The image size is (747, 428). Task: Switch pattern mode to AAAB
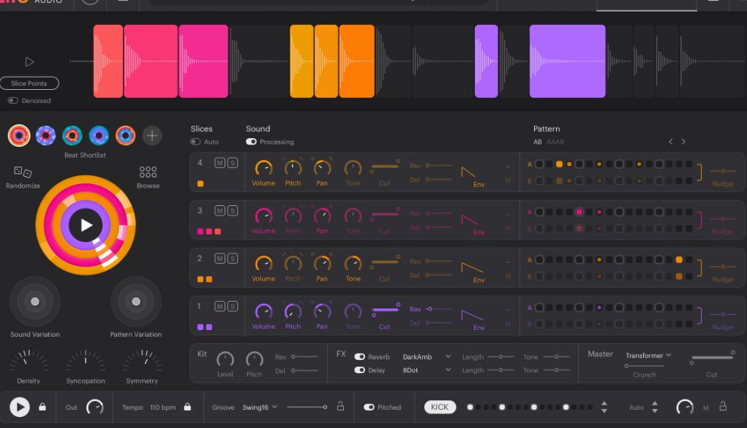point(555,142)
